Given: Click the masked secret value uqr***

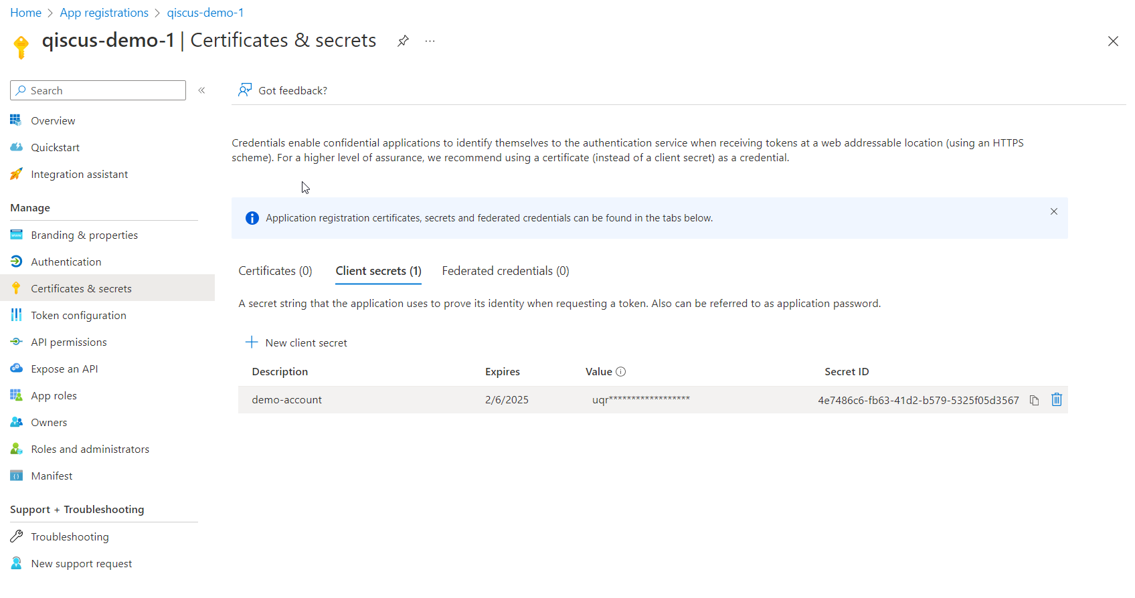Looking at the screenshot, I should coord(640,400).
